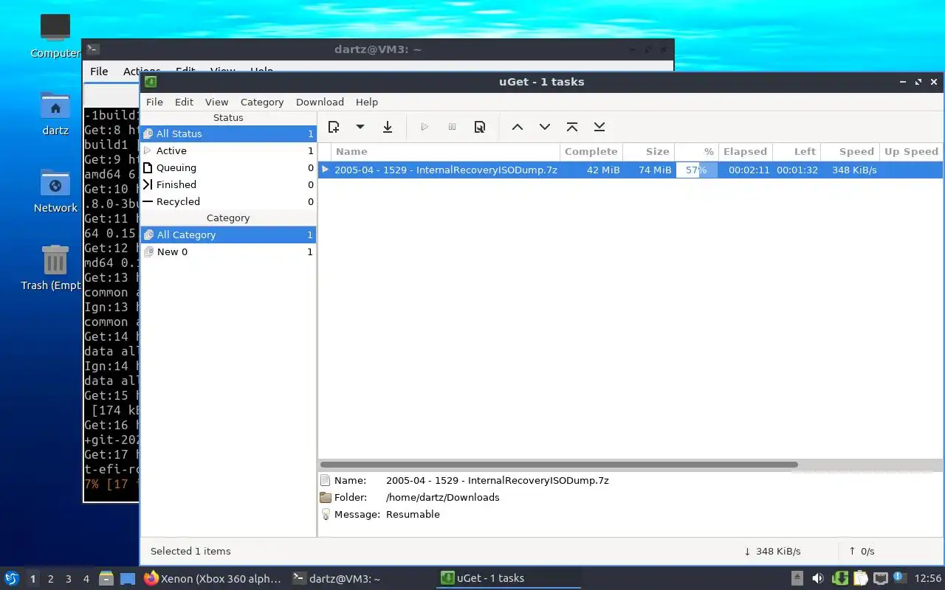This screenshot has width=945, height=590.
Task: Open the View menu in uGet
Action: [216, 102]
